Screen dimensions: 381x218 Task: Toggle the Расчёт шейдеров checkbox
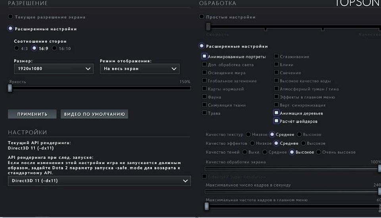click(276, 121)
